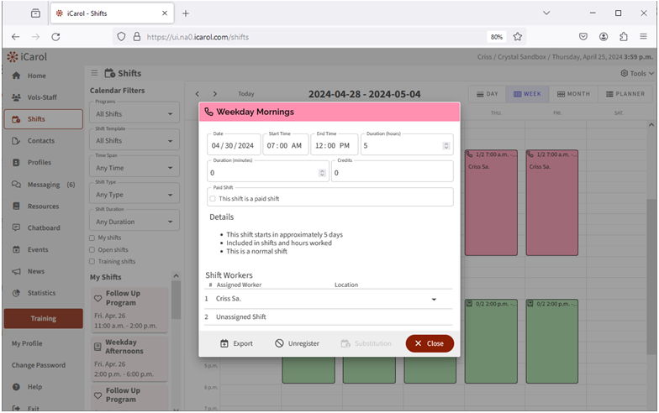Image resolution: width=659 pixels, height=413 pixels.
Task: Switch to the PLANNER view tab
Action: [623, 94]
